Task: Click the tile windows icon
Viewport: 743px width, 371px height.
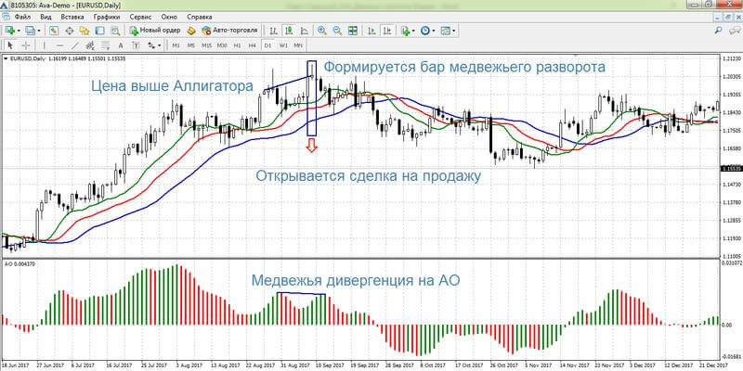Action: 355,31
